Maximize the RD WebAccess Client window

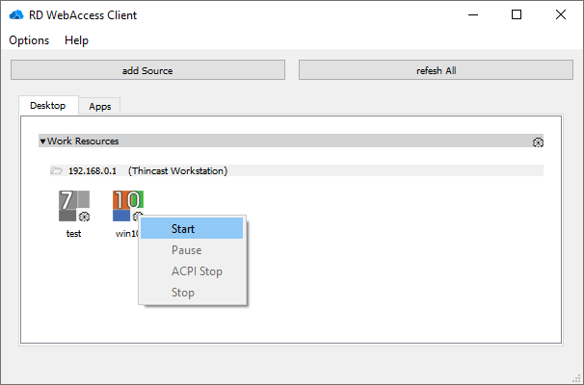(x=517, y=14)
